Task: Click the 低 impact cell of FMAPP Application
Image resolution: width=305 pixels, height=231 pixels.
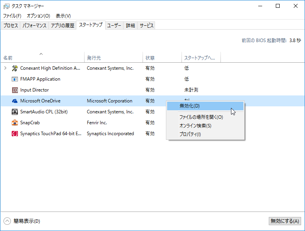Action: tap(187, 79)
